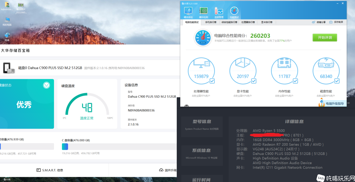Click 型号信息 panel in dark window

[x=202, y=127]
